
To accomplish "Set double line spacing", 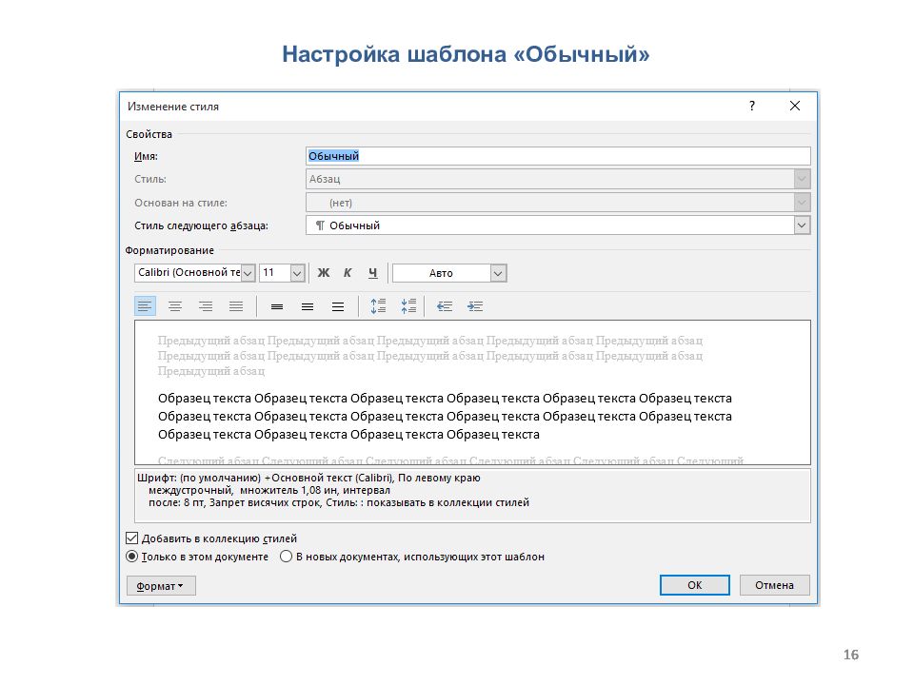I will tap(337, 306).
